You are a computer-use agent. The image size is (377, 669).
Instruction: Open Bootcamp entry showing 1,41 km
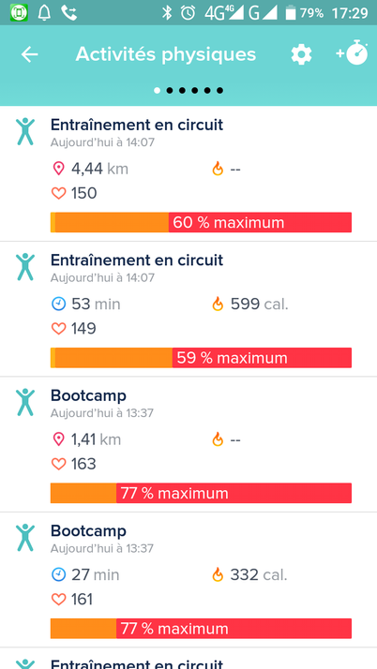pyautogui.click(x=188, y=444)
